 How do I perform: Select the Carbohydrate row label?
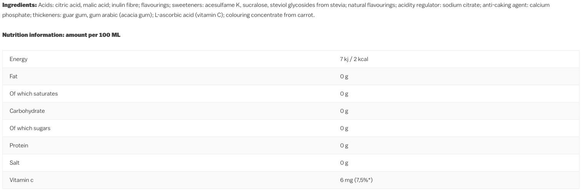pos(27,111)
